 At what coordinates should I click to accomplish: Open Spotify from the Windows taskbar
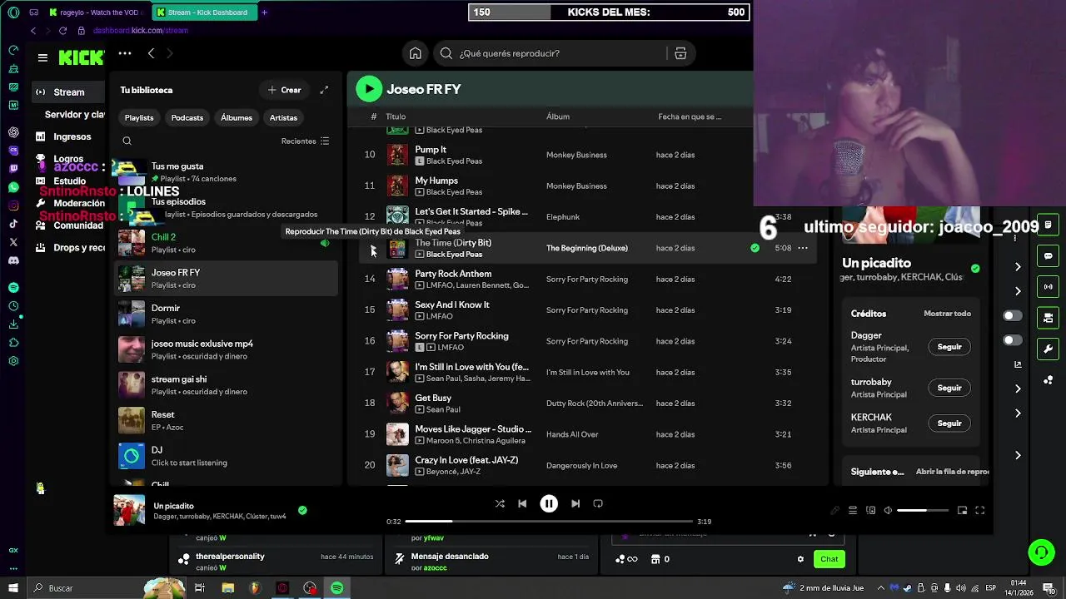pyautogui.click(x=337, y=588)
